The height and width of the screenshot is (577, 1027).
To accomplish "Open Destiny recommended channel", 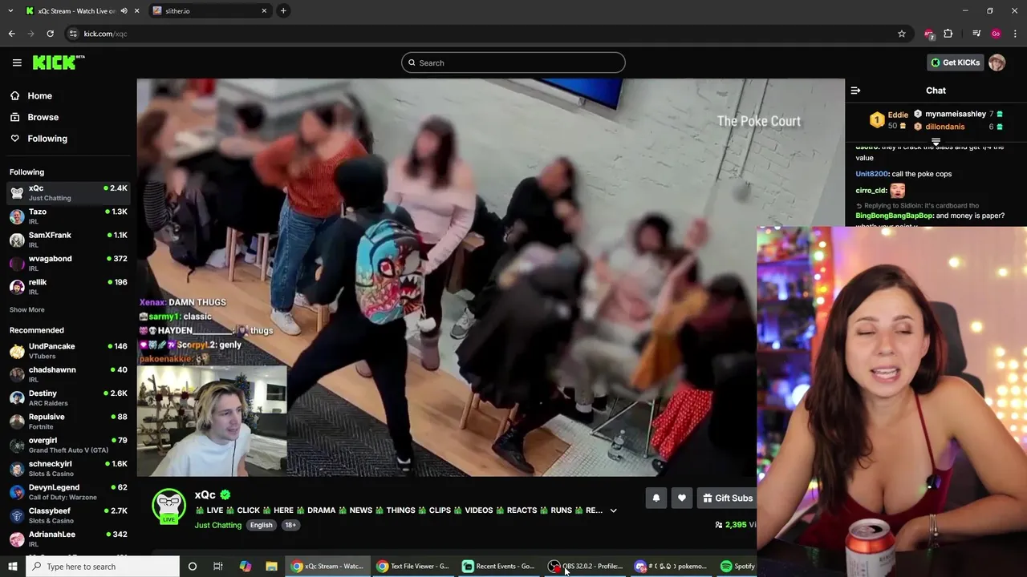I will pyautogui.click(x=68, y=397).
